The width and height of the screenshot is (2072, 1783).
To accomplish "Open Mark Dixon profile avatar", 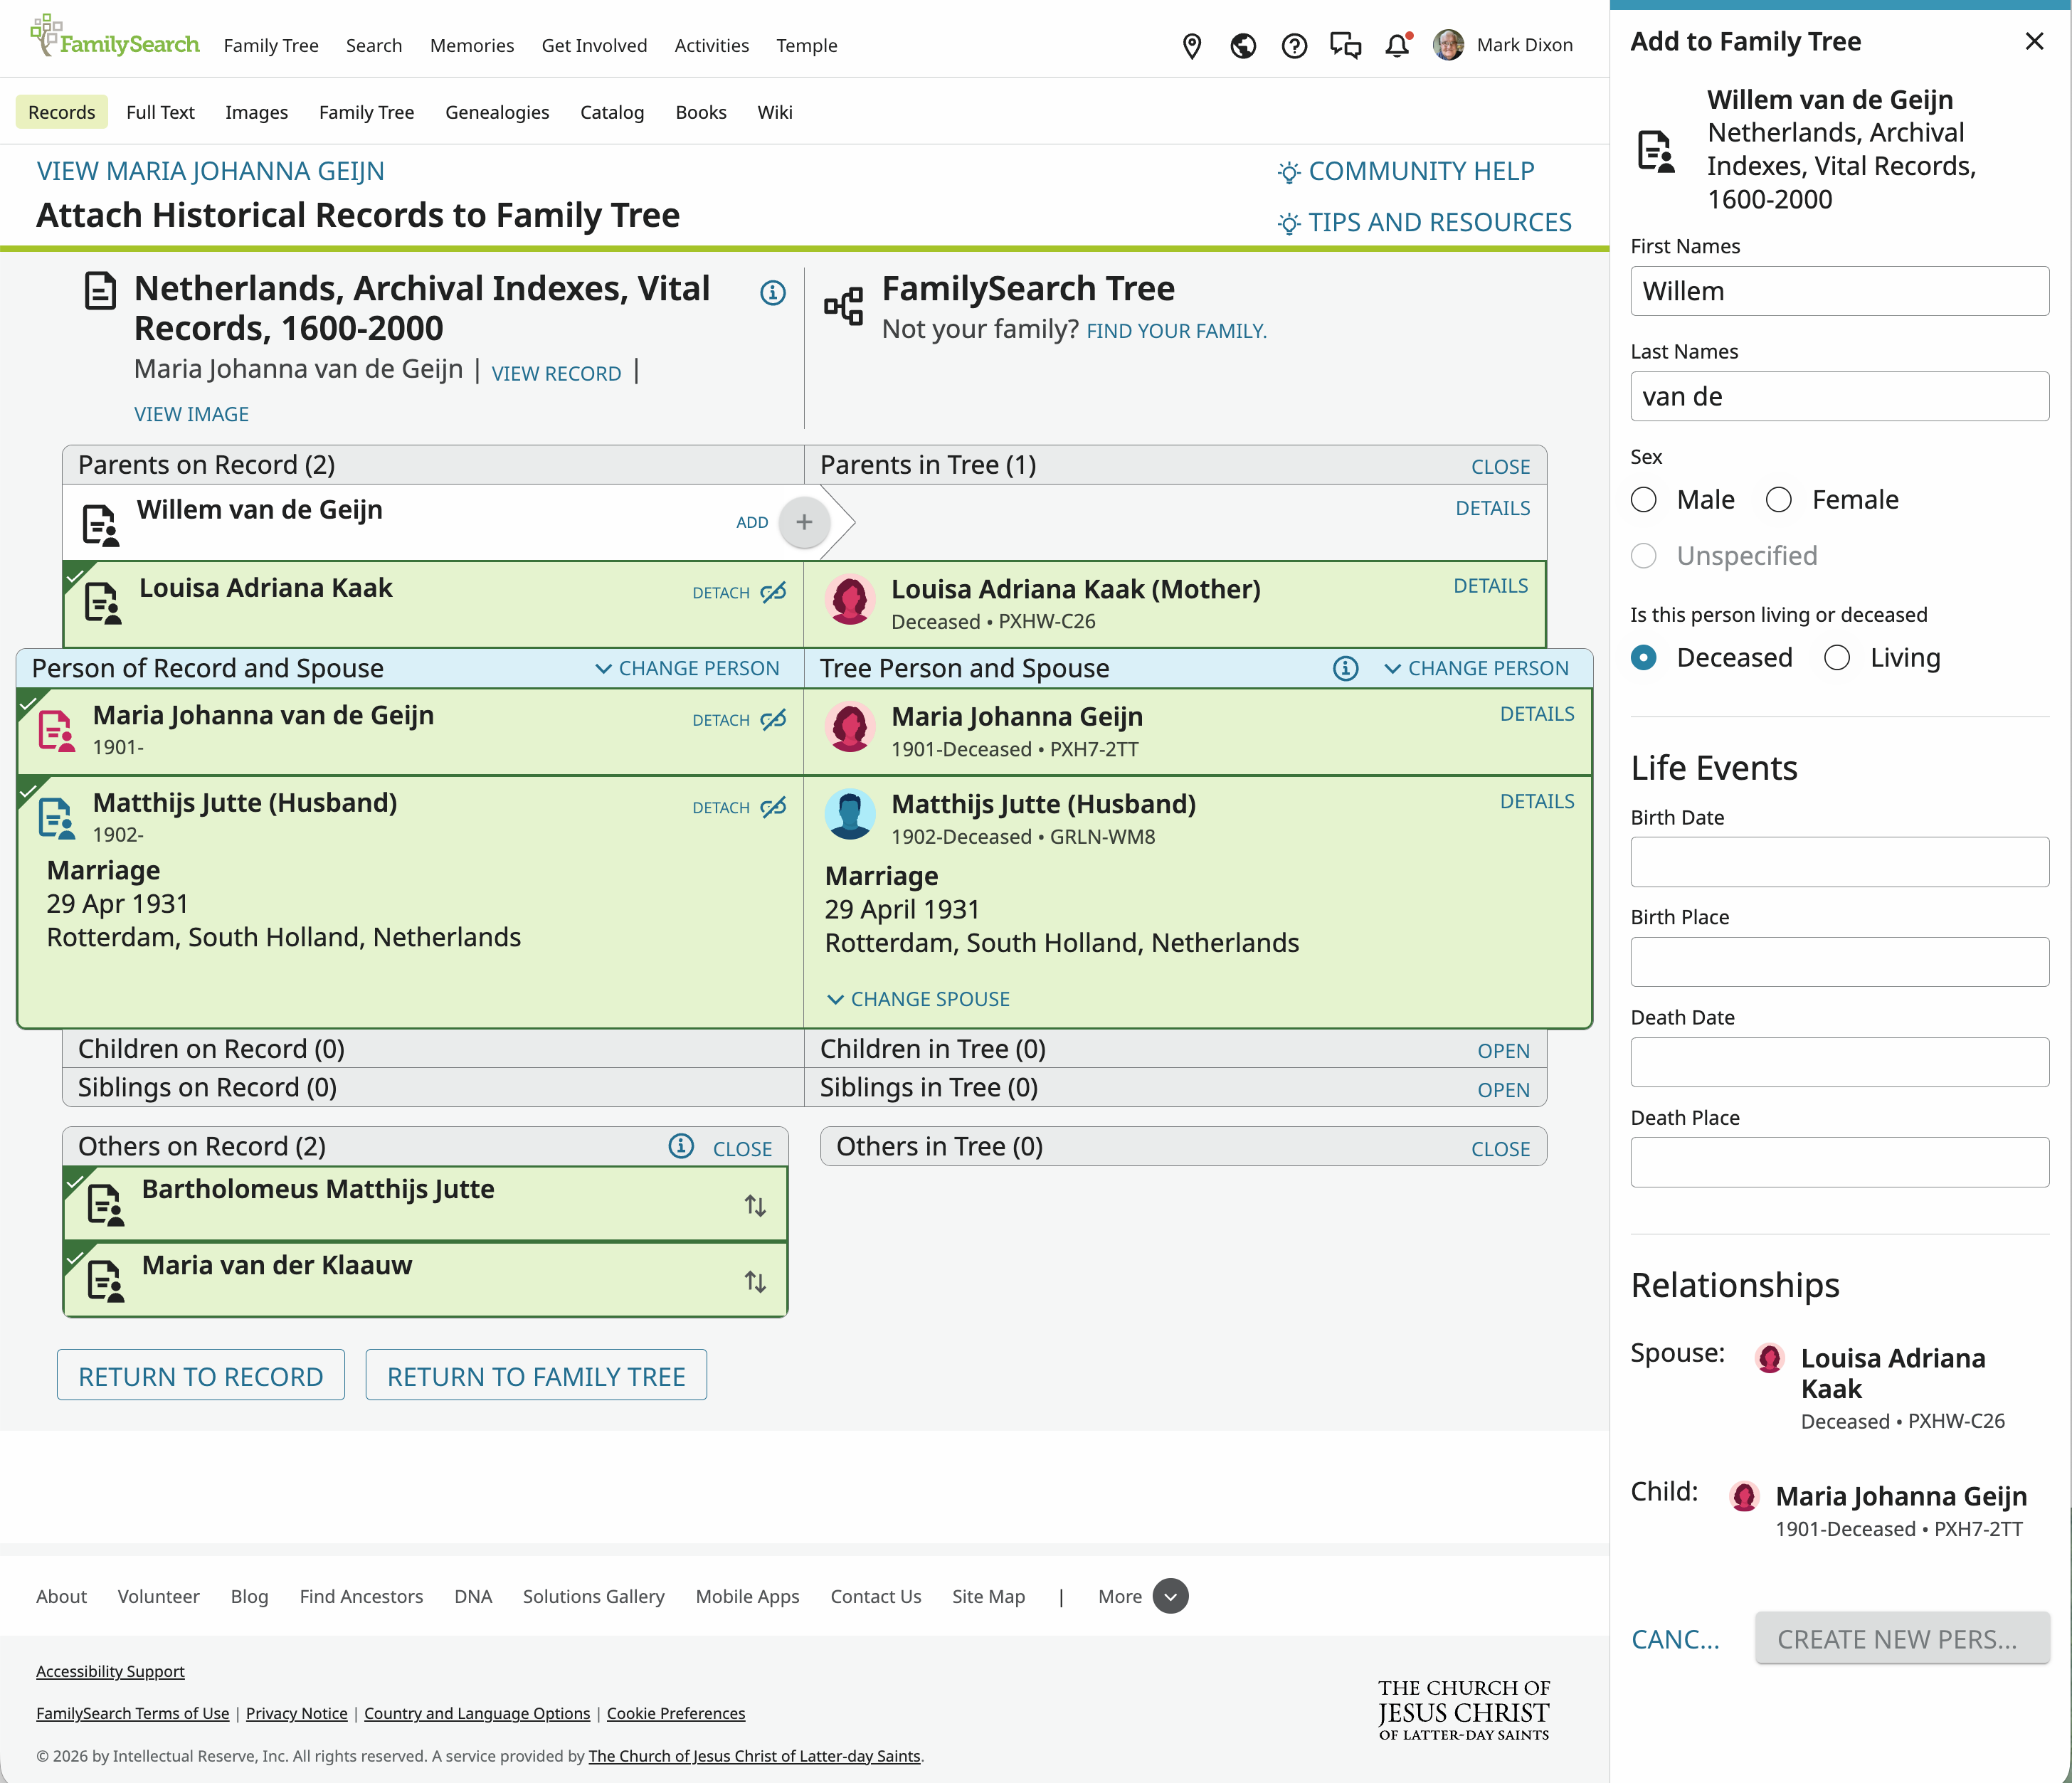I will (1448, 45).
